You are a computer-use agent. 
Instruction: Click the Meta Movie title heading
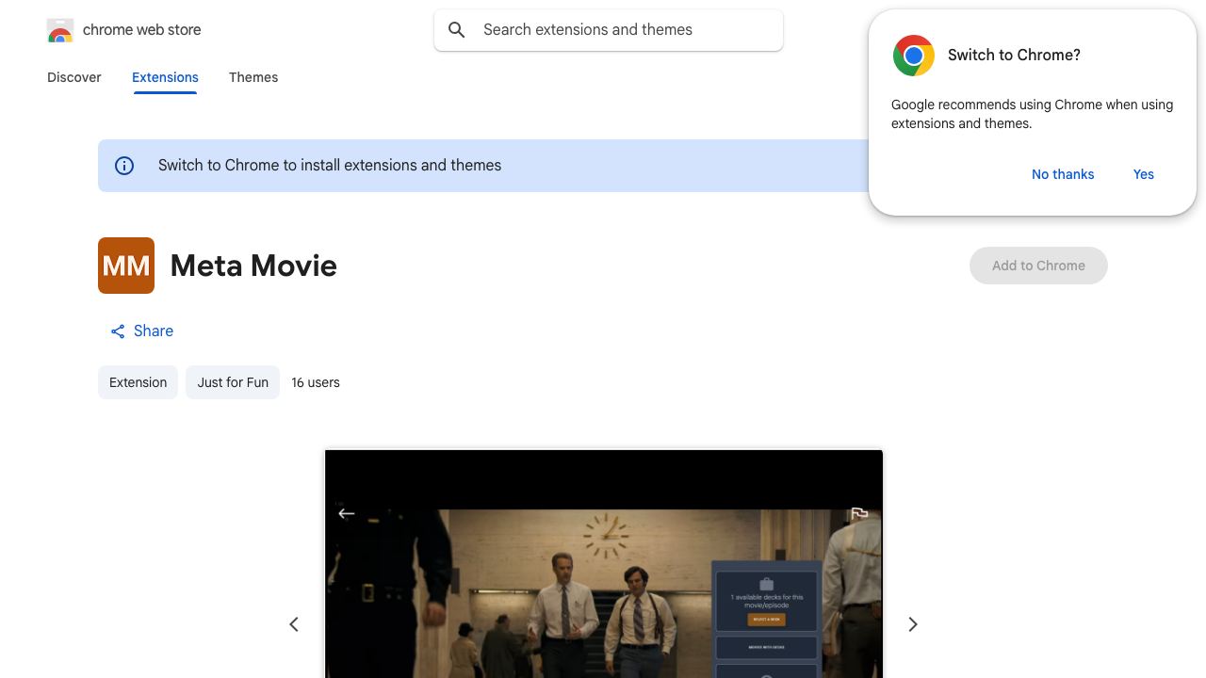[x=253, y=266]
